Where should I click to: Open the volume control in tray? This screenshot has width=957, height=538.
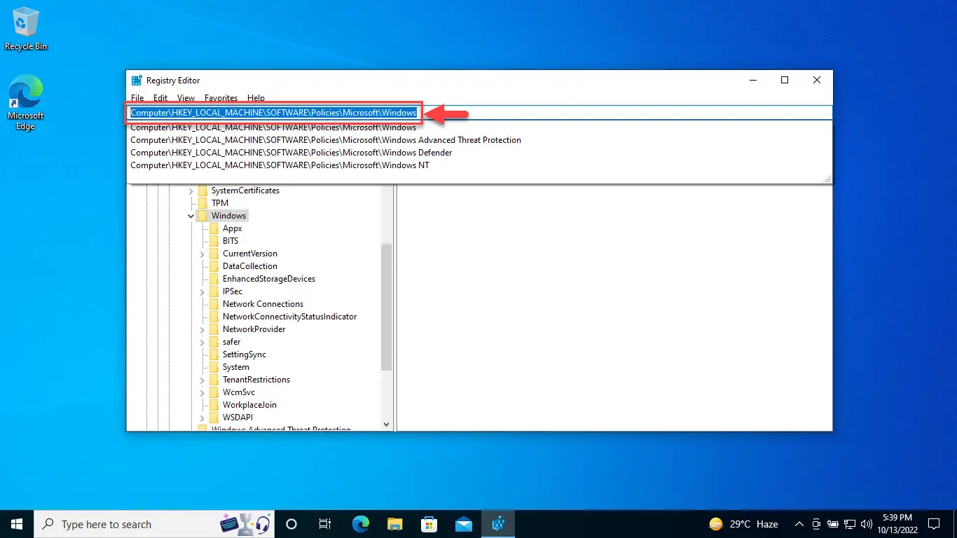[866, 523]
